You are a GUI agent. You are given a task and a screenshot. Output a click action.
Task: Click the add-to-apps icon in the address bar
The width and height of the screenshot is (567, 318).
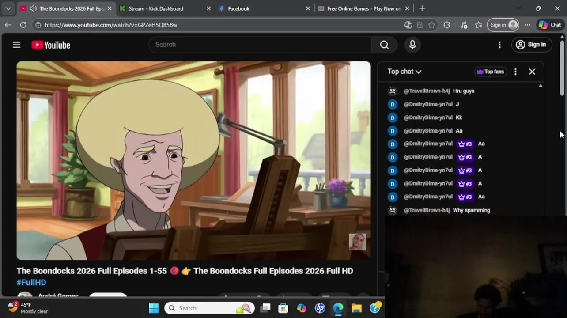(420, 25)
